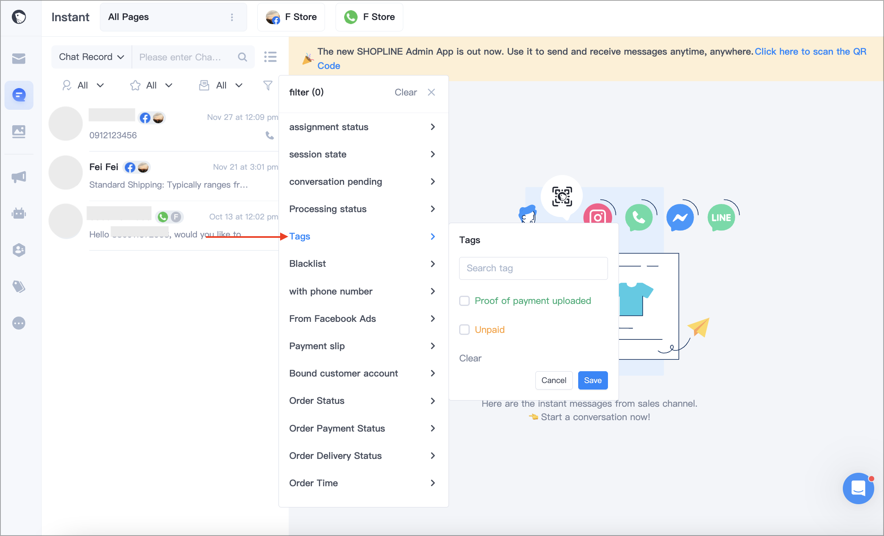The height and width of the screenshot is (536, 884).
Task: Open the scan QR Code link
Action: 810,52
